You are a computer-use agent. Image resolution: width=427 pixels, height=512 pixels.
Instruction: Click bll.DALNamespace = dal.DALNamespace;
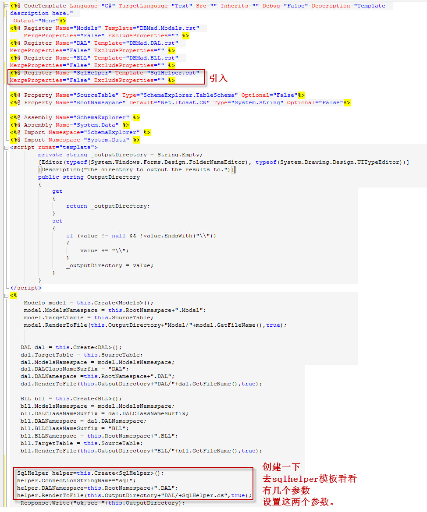point(83,421)
